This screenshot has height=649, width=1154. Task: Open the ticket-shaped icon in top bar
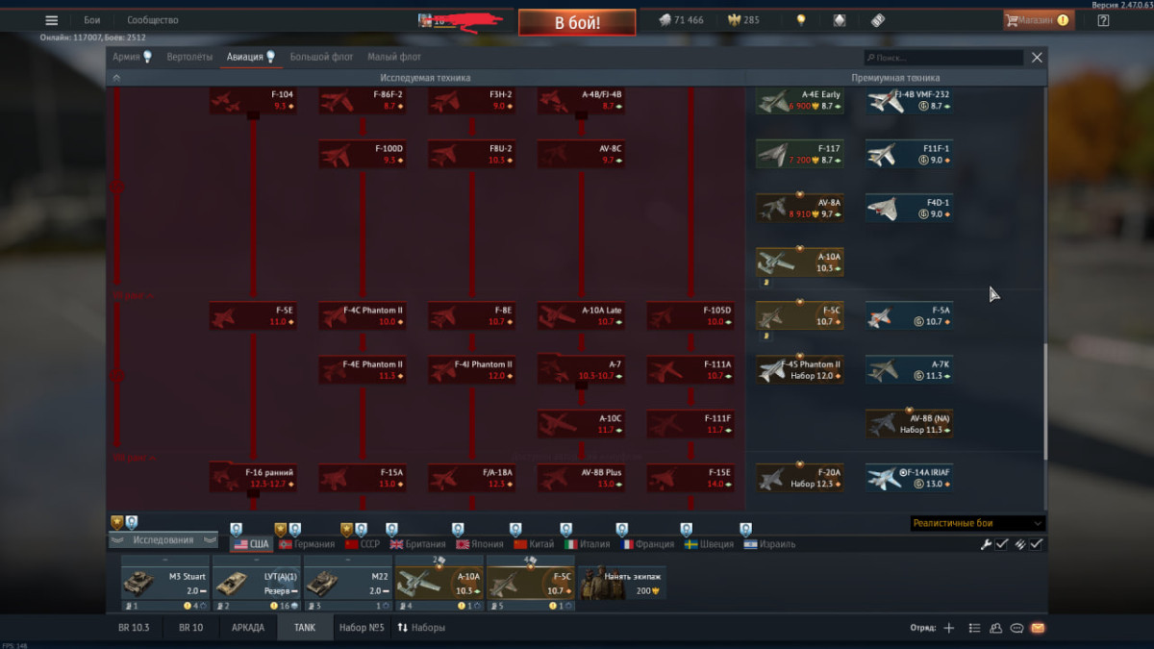877,20
